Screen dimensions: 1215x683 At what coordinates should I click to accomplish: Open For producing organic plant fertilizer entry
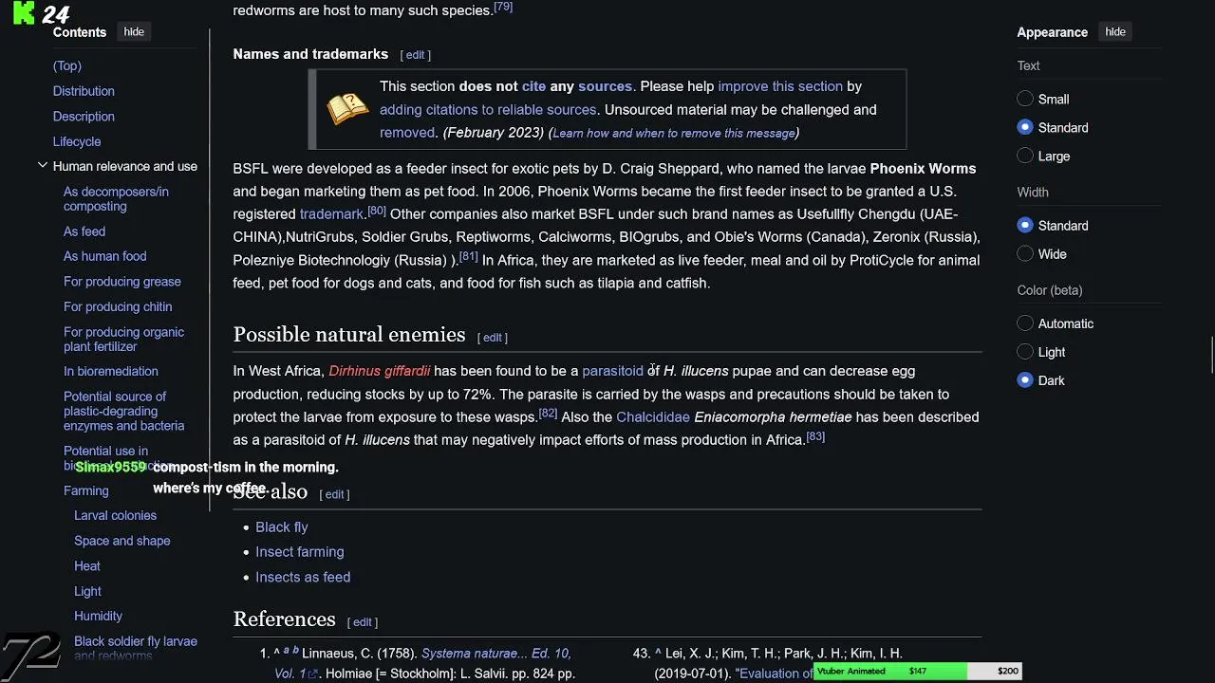click(123, 340)
